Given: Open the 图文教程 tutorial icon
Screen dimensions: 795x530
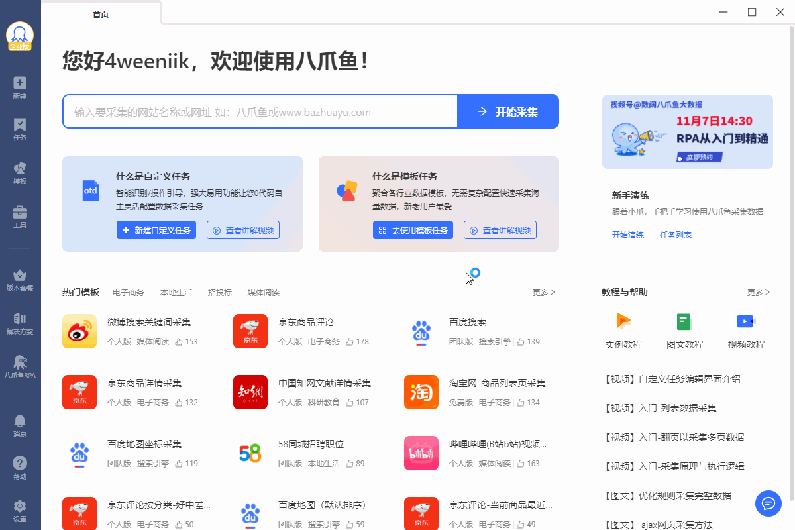Looking at the screenshot, I should [x=684, y=322].
